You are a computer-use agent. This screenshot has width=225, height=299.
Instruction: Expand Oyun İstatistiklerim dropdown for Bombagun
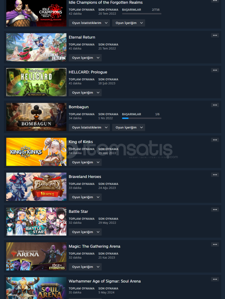pos(89,127)
